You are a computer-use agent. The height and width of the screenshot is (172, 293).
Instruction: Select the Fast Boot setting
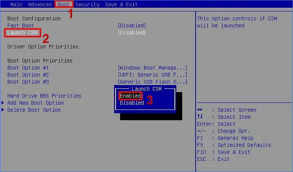point(21,25)
